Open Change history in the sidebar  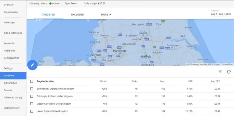12,108
